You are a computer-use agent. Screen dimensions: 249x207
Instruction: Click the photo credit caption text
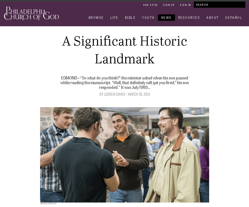pyautogui.click(x=48, y=204)
